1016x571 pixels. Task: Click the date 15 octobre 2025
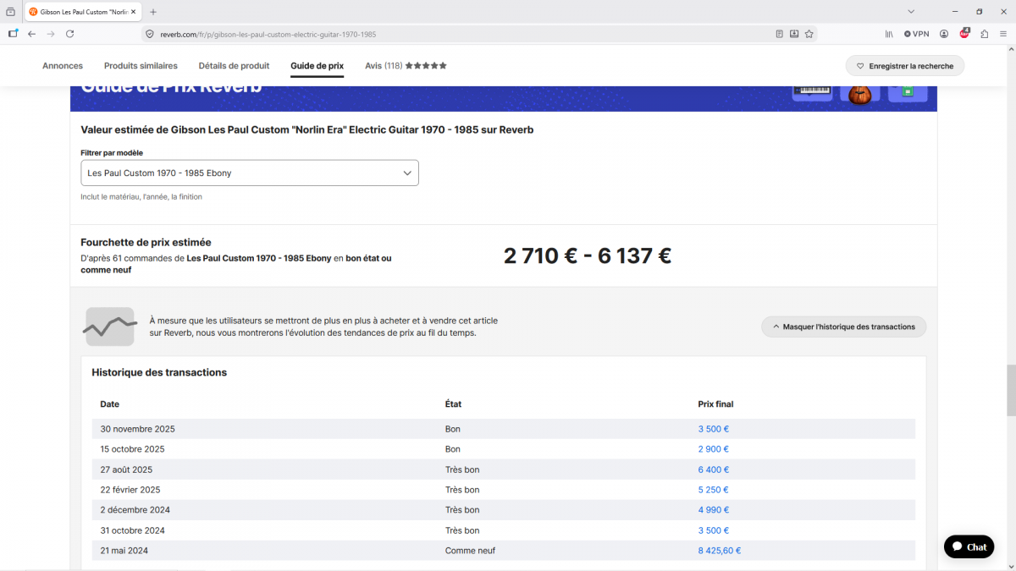click(132, 449)
